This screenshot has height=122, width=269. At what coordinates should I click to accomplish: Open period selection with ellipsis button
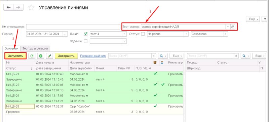coord(65,34)
